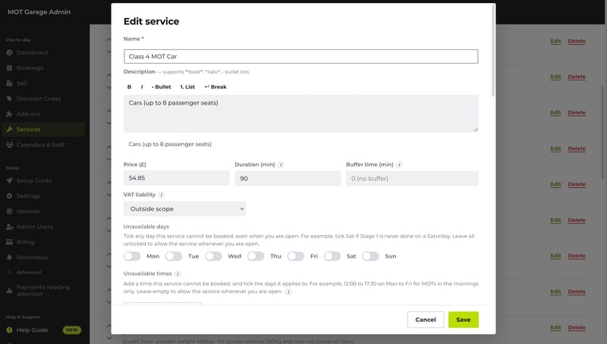
Task: Open Billing in the sidebar
Action: click(26, 242)
